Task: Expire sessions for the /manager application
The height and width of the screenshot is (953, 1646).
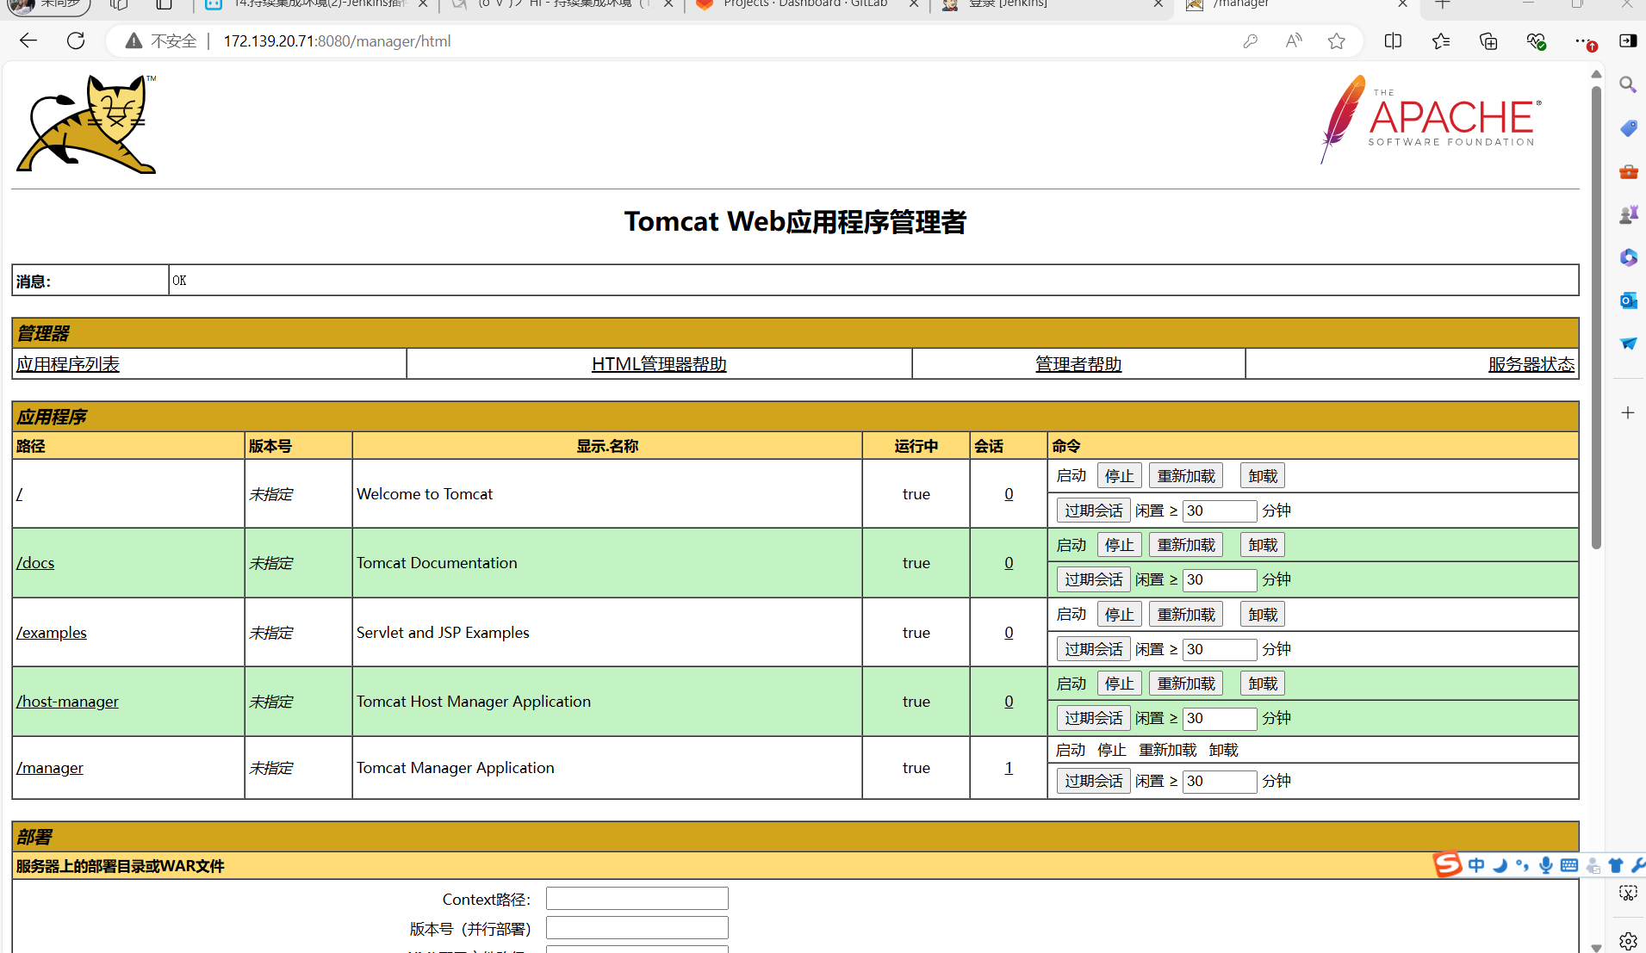Action: tap(1094, 781)
